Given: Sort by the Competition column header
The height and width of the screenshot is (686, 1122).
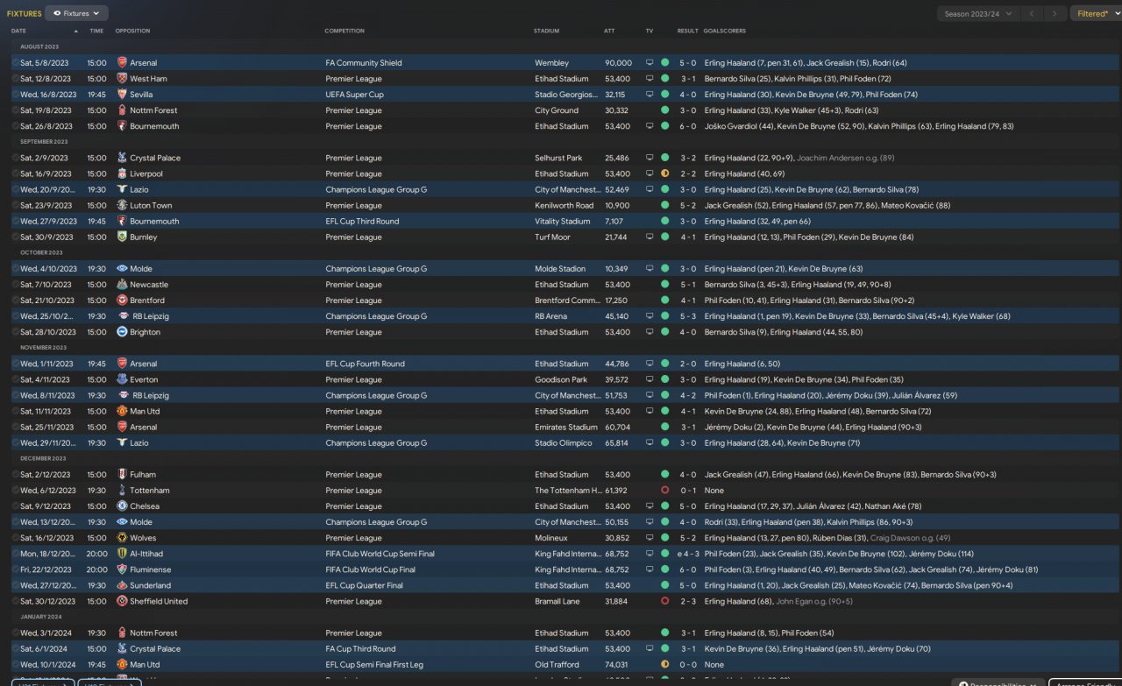Looking at the screenshot, I should [344, 31].
